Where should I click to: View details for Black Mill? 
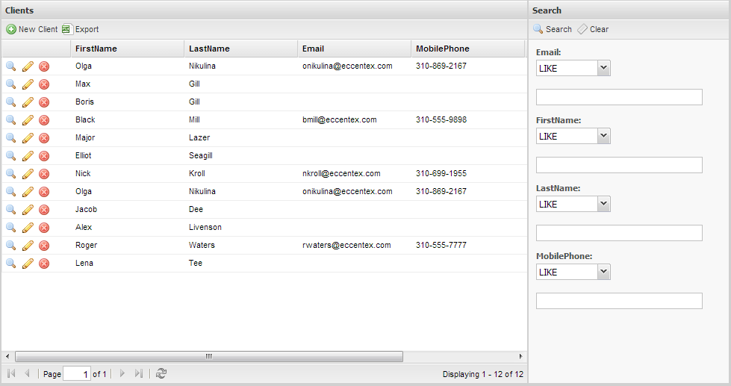[x=10, y=120]
